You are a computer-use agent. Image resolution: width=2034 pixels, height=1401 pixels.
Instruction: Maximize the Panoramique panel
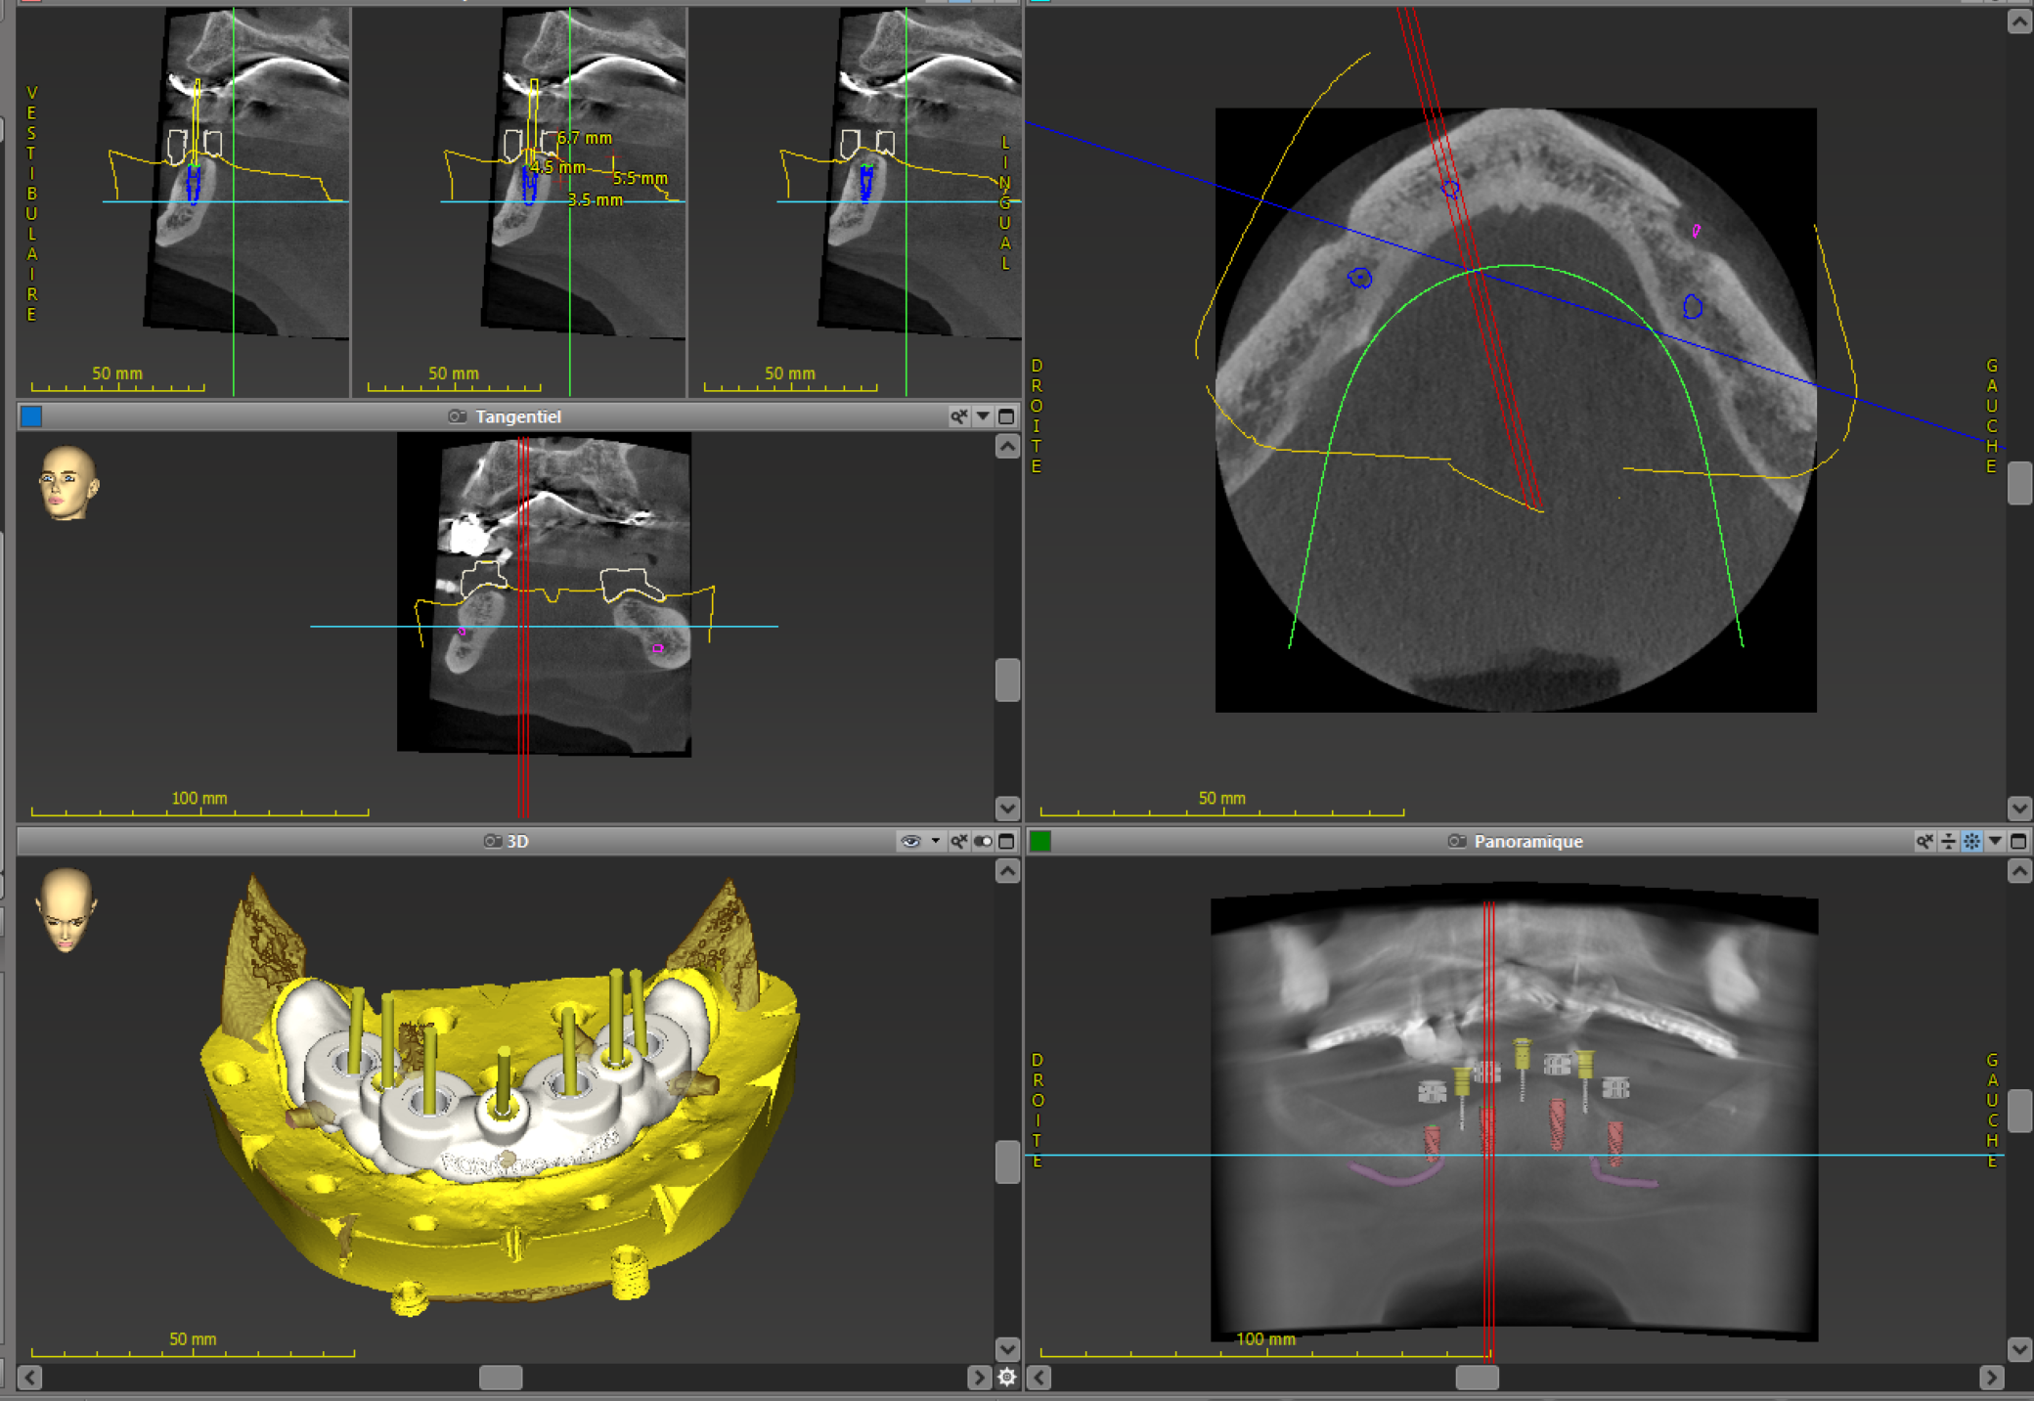tap(2018, 841)
